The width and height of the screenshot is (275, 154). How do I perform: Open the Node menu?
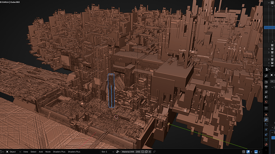tap(48, 152)
